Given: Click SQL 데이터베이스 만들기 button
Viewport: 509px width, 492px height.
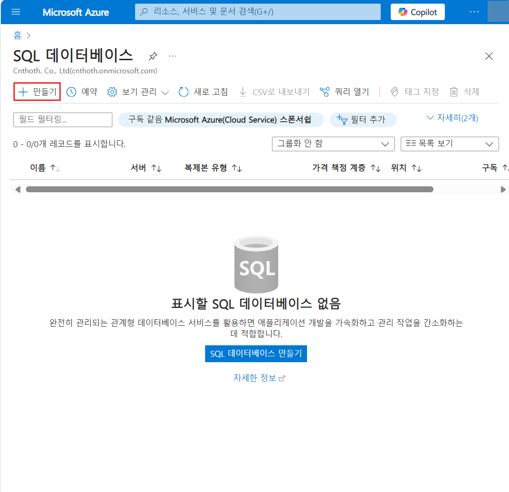Looking at the screenshot, I should (x=256, y=354).
